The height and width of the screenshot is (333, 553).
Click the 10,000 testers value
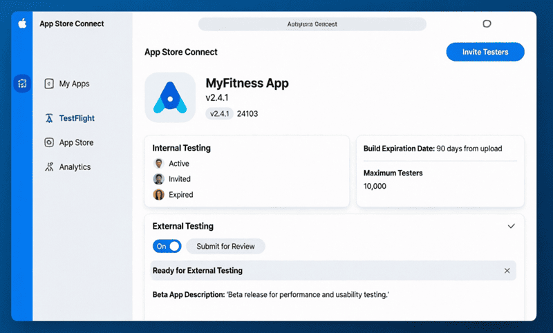[x=375, y=186]
